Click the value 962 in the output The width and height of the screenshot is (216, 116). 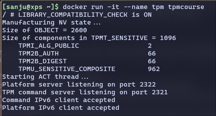[x=154, y=69]
